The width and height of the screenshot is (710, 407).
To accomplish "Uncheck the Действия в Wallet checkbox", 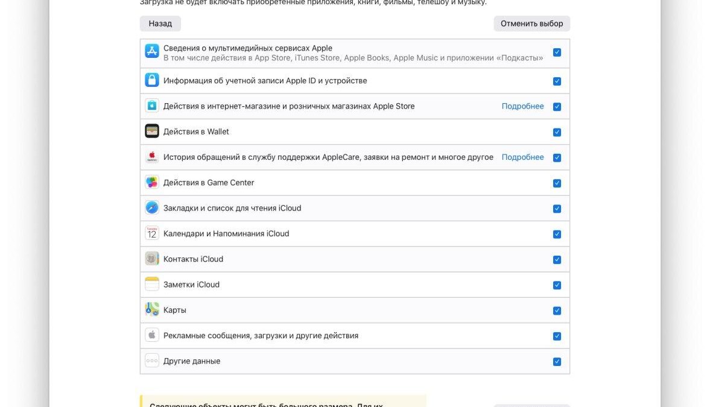I will (x=557, y=131).
